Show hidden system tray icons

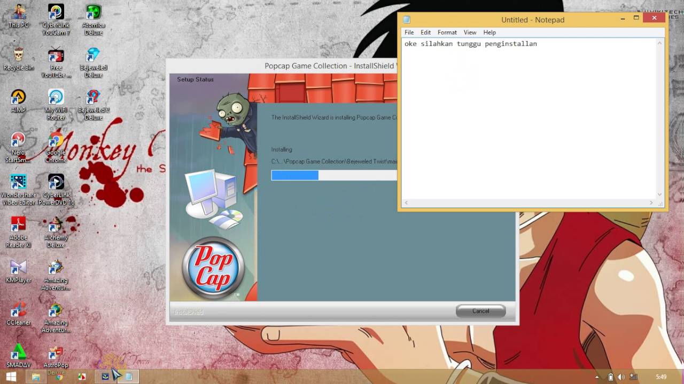click(x=598, y=377)
